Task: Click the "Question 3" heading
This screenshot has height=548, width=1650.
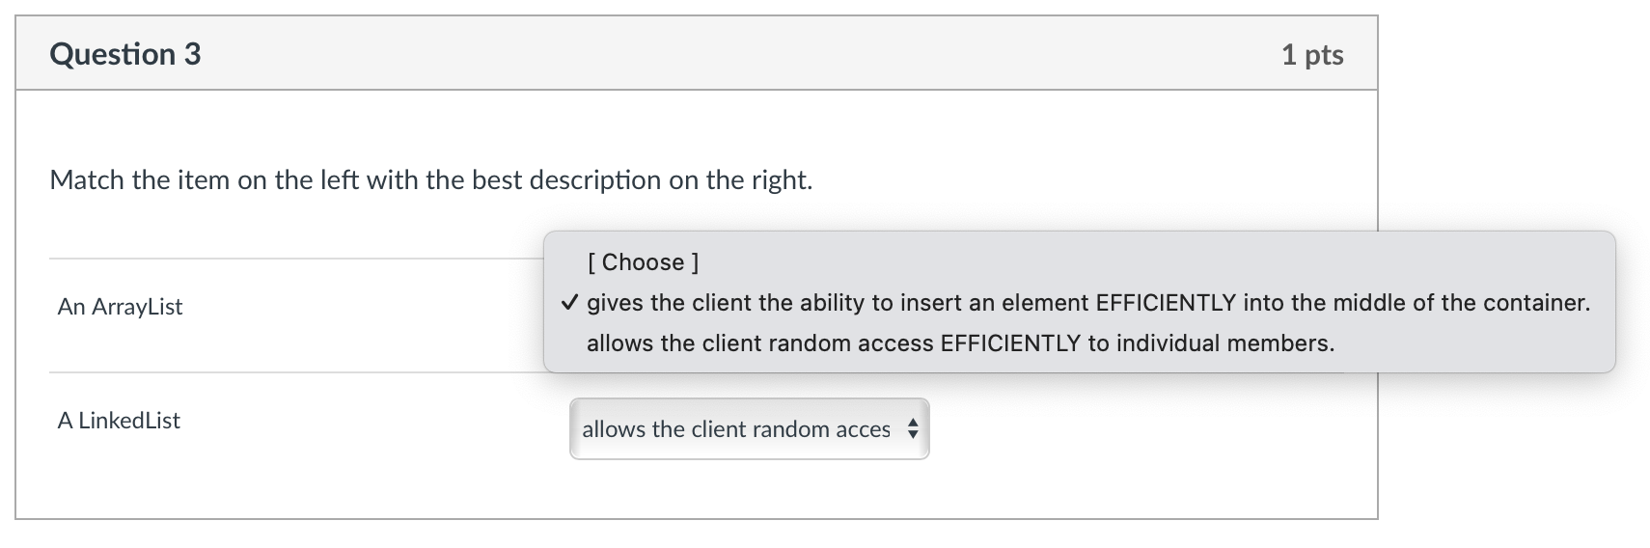Action: point(125,54)
